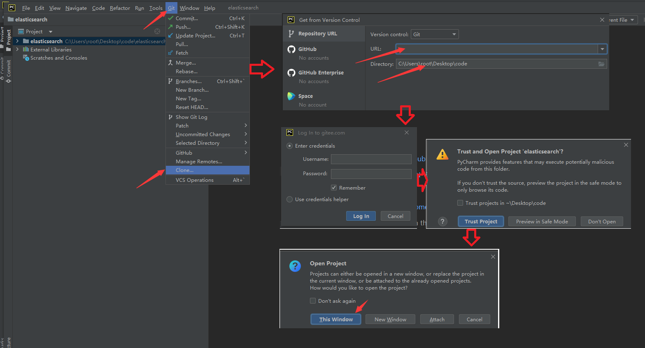
Task: Click the Attach button
Action: (437, 319)
